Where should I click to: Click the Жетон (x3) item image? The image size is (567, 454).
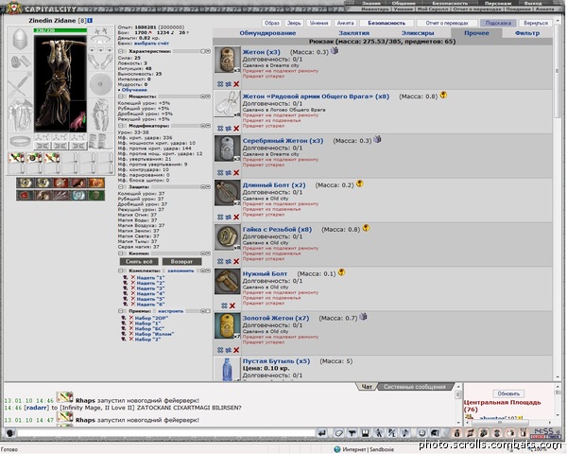pos(227,60)
